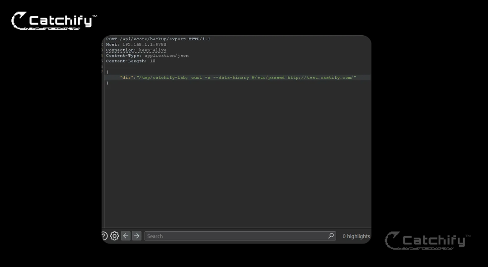Click the POST /api/ucore/backup/export request line
The width and height of the screenshot is (488, 267).
coord(158,39)
